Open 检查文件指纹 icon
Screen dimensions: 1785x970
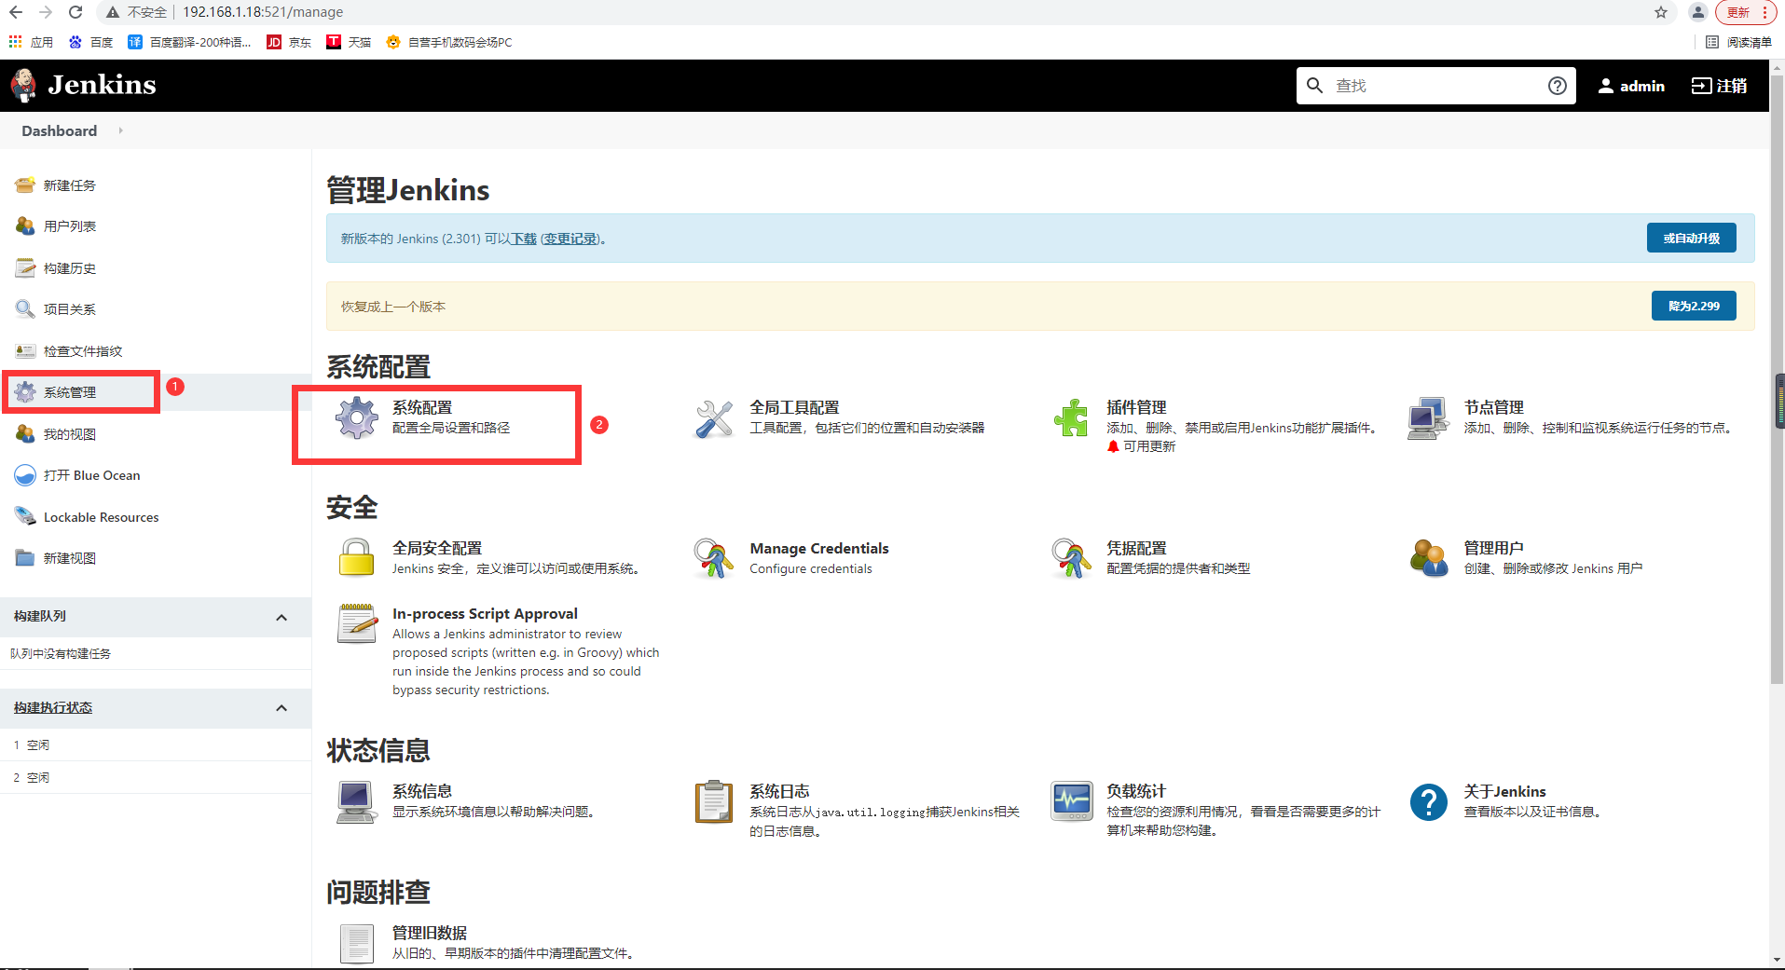pos(25,350)
